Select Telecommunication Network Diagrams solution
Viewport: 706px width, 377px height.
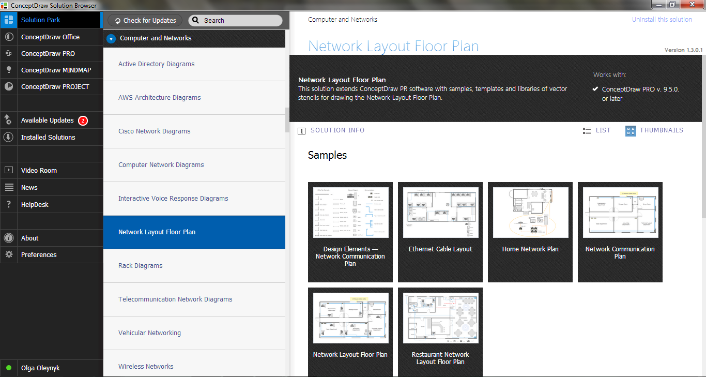[x=194, y=299]
